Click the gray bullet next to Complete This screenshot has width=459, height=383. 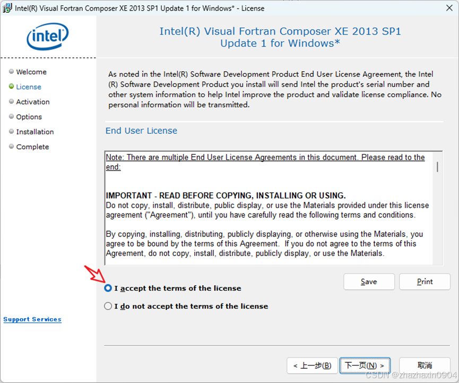coord(12,146)
